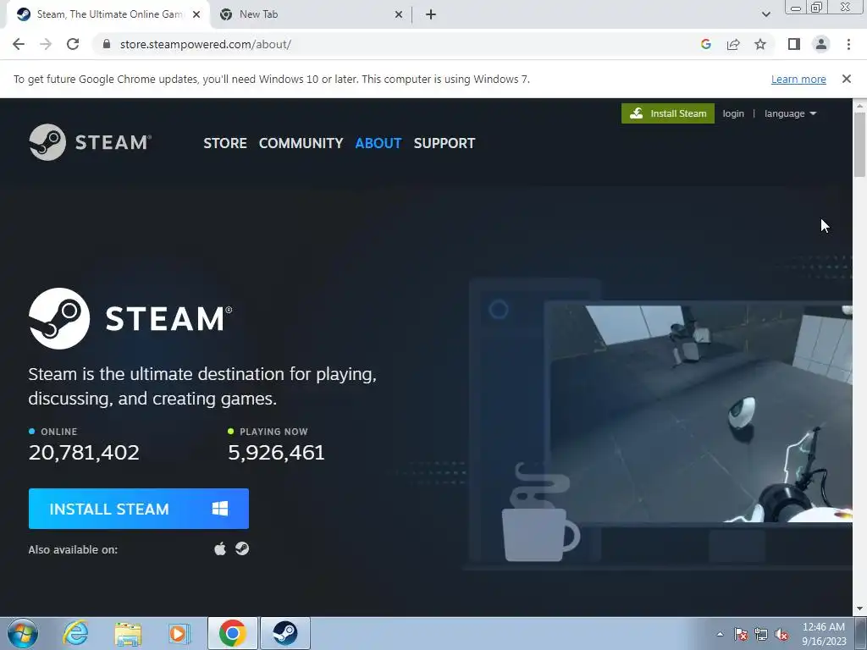Click the PLAYING NOW count 5,926,461
Viewport: 867px width, 650px height.
(276, 453)
